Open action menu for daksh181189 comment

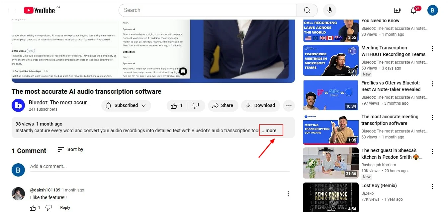(288, 194)
